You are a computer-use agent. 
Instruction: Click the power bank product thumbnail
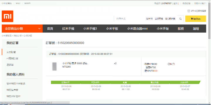point(55,66)
